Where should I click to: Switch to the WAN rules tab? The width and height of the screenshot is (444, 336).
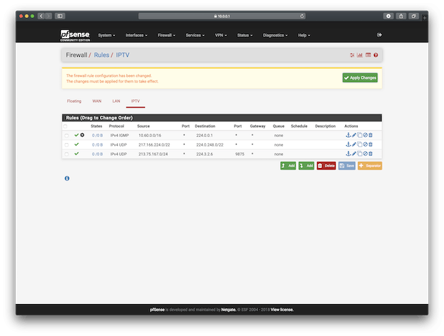(97, 101)
